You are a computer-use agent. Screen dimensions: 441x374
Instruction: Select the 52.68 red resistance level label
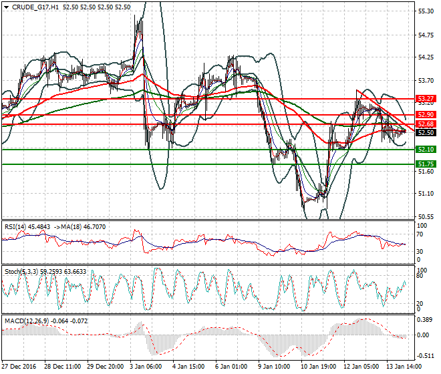pos(426,124)
